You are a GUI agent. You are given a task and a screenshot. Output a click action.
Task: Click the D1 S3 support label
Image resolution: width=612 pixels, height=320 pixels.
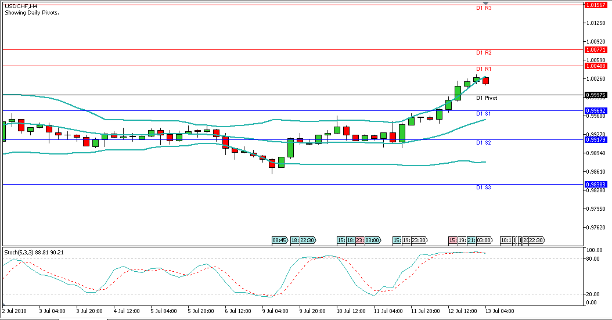(484, 188)
